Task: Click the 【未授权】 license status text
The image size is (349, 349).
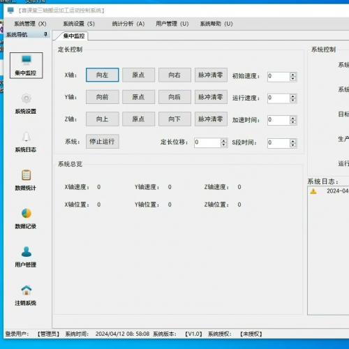Action: pyautogui.click(x=251, y=334)
